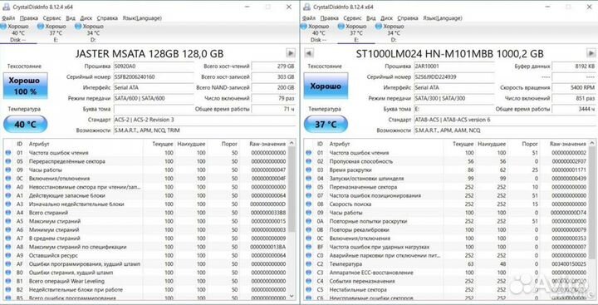This screenshot has width=598, height=305.
Task: Click the serial number field S2S6J9DD224939
Action: coord(454,76)
